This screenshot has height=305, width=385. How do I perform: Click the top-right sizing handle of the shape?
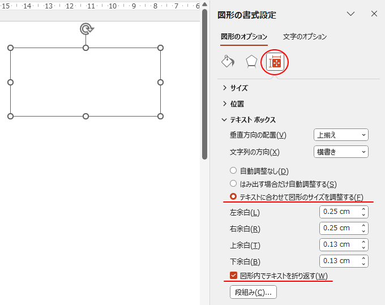(160, 48)
